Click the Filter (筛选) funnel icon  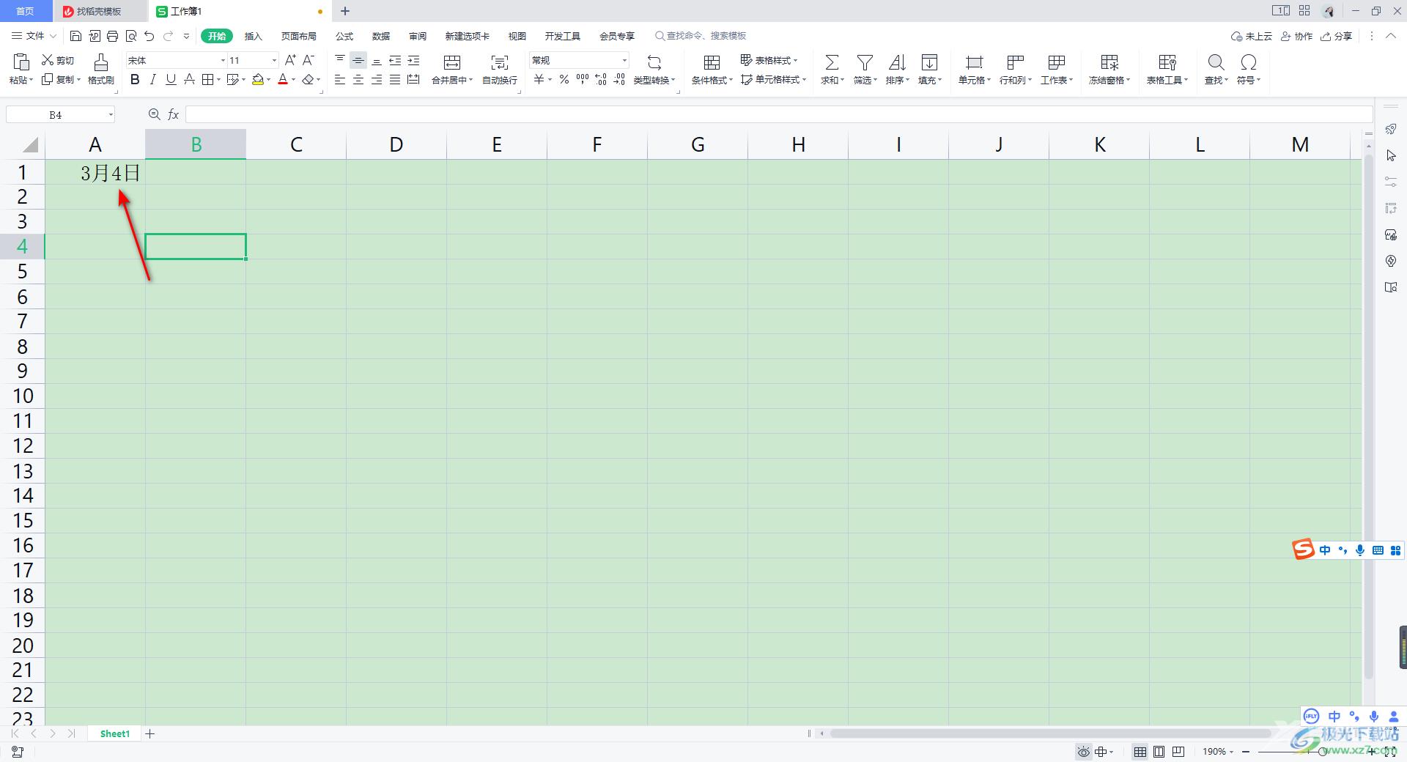point(865,62)
